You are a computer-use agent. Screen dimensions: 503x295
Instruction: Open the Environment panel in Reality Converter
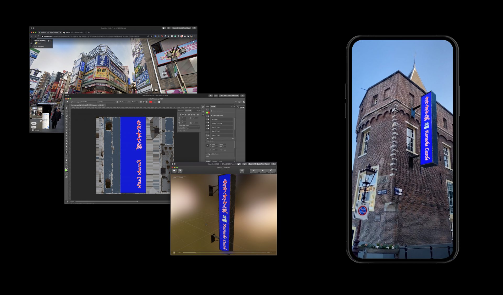[x=254, y=170]
